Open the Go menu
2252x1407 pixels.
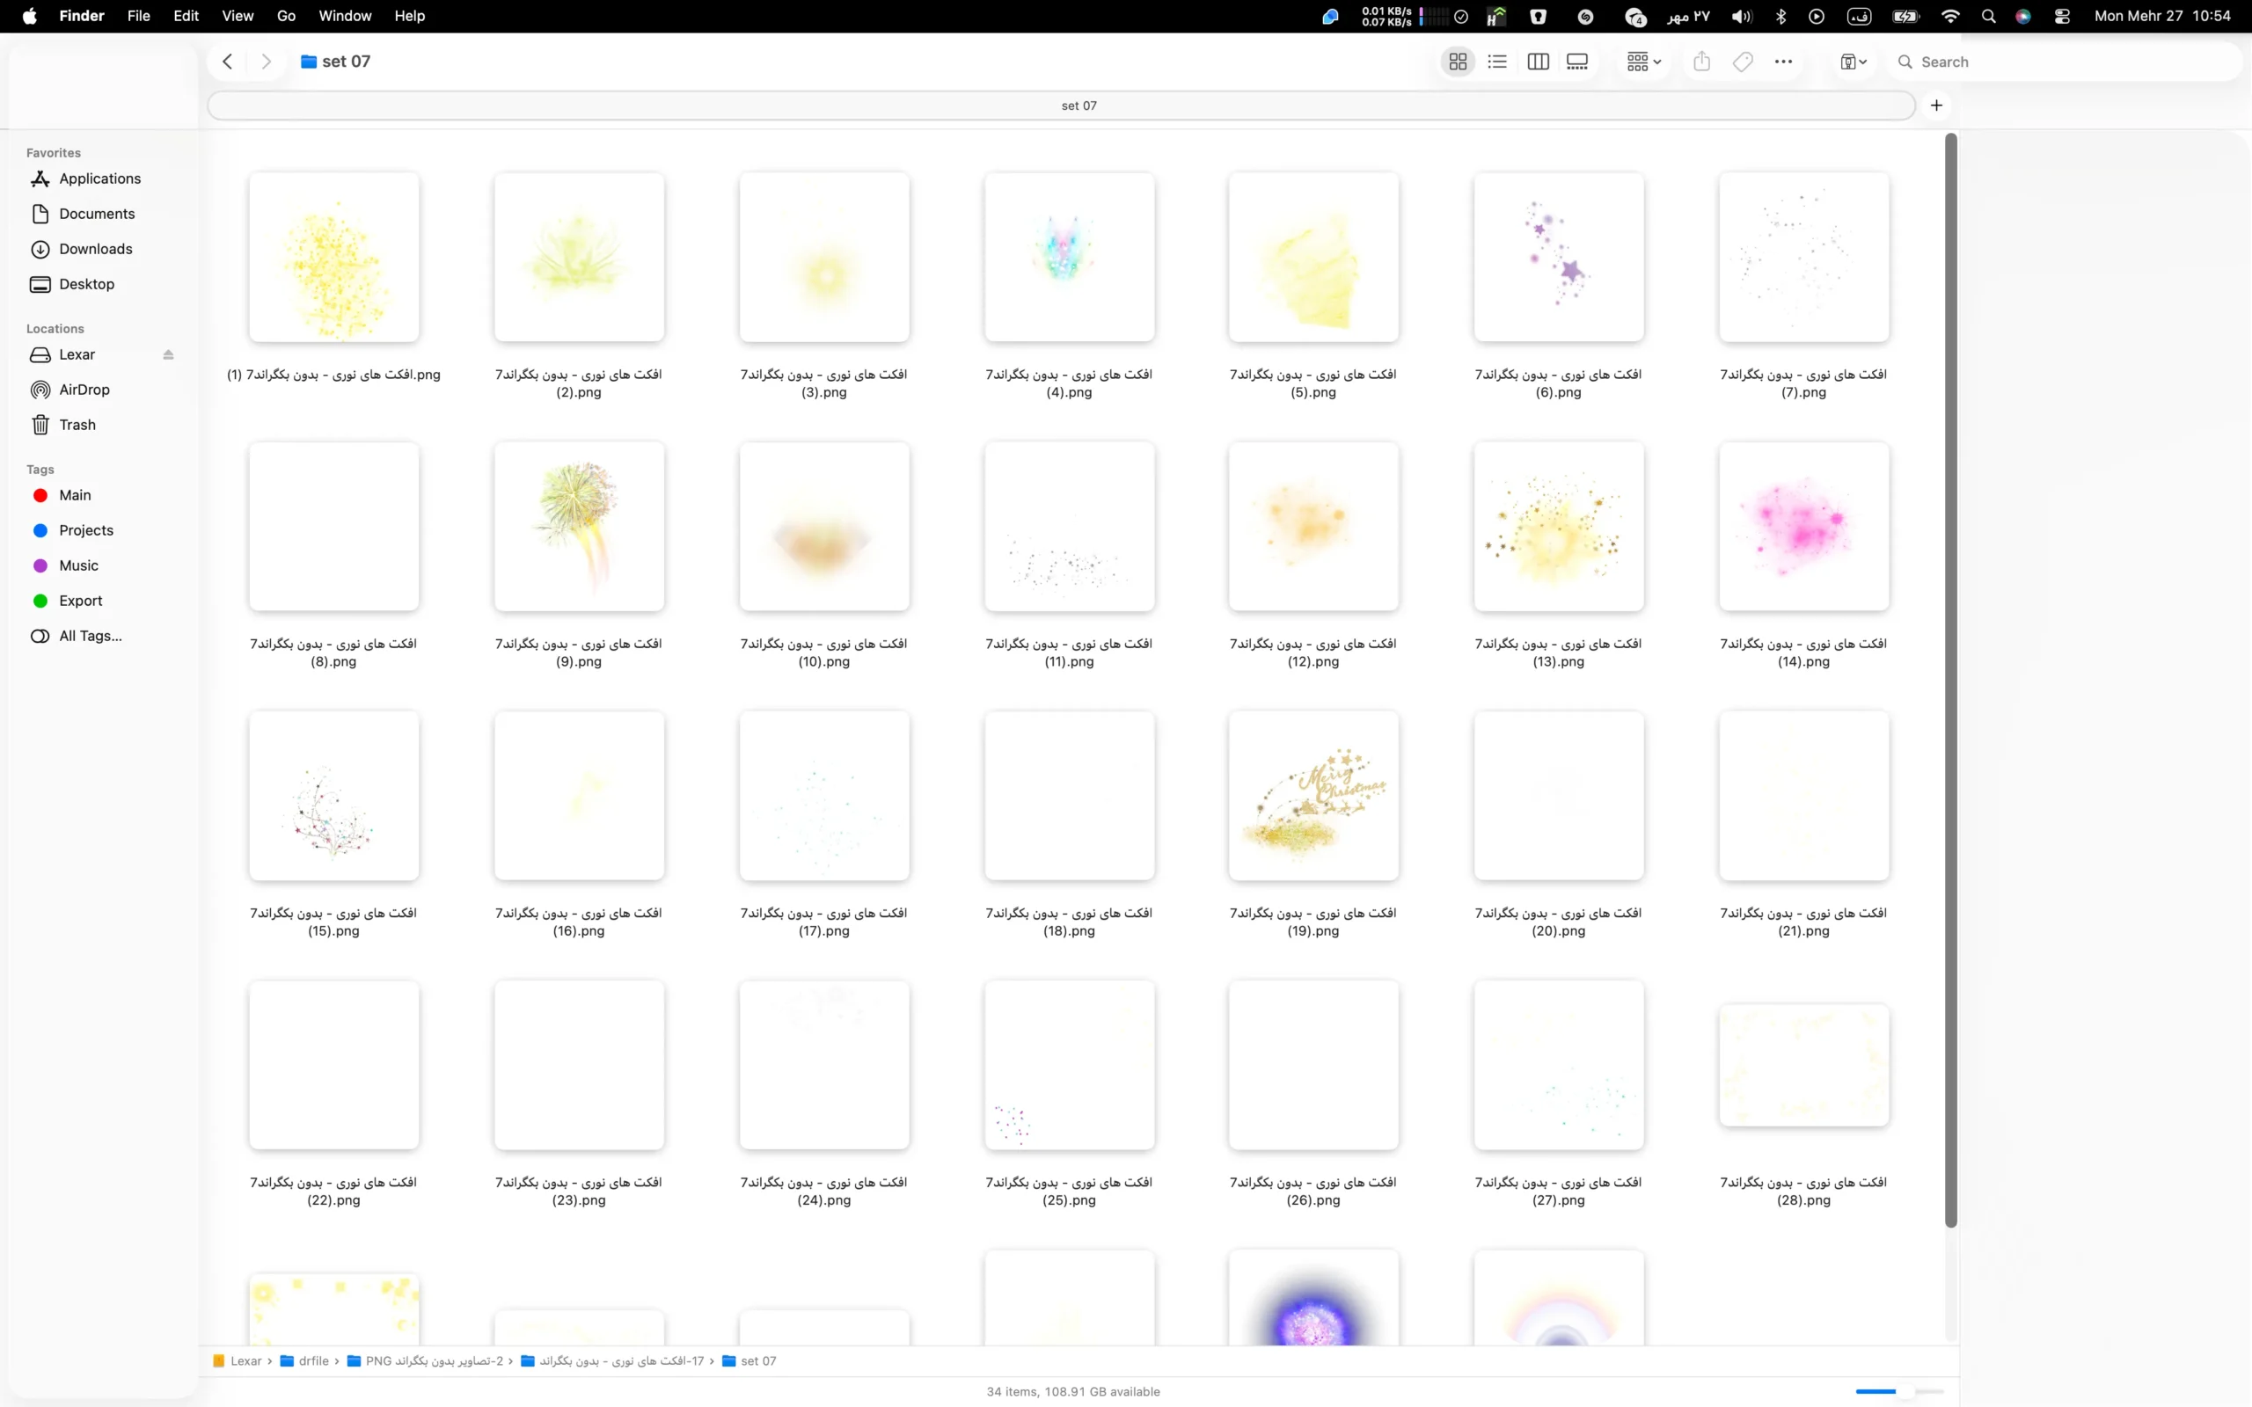pyautogui.click(x=287, y=16)
